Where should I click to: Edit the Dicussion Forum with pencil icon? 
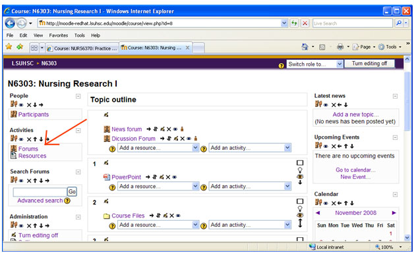pos(176,139)
